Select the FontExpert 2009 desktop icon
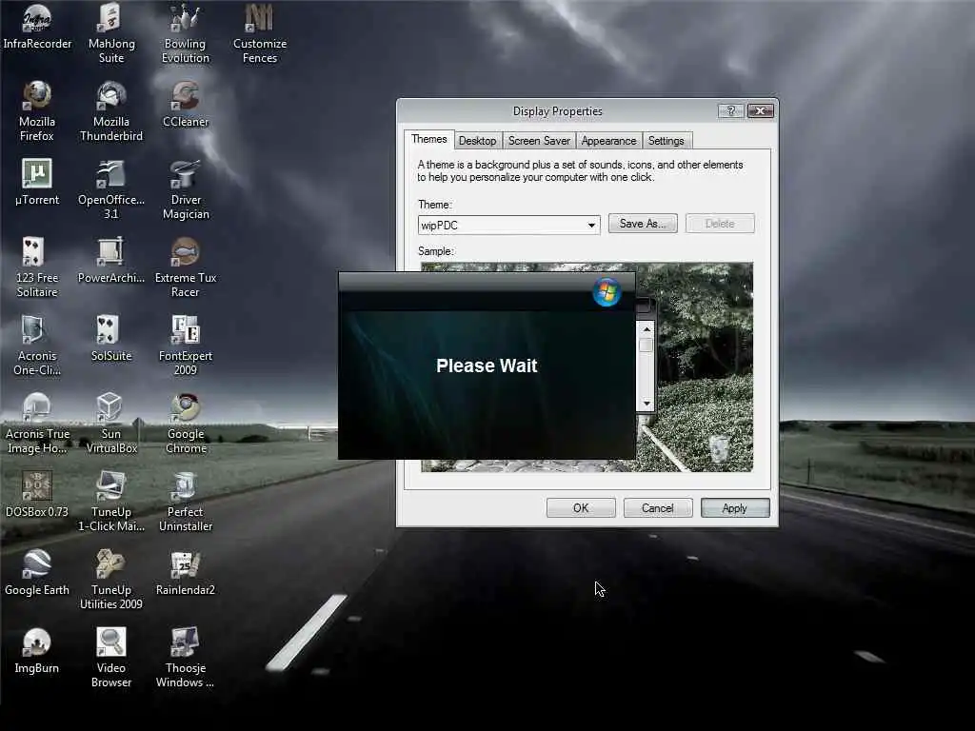Image resolution: width=975 pixels, height=731 pixels. tap(186, 346)
